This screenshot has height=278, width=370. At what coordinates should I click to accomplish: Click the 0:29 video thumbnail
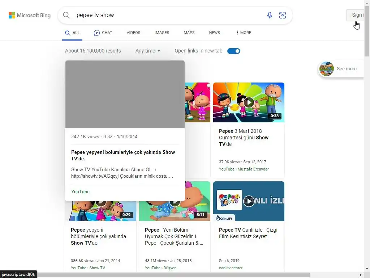pyautogui.click(x=102, y=211)
